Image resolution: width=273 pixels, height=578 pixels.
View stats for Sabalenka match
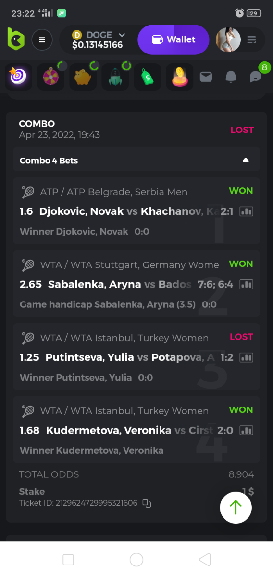247,285
